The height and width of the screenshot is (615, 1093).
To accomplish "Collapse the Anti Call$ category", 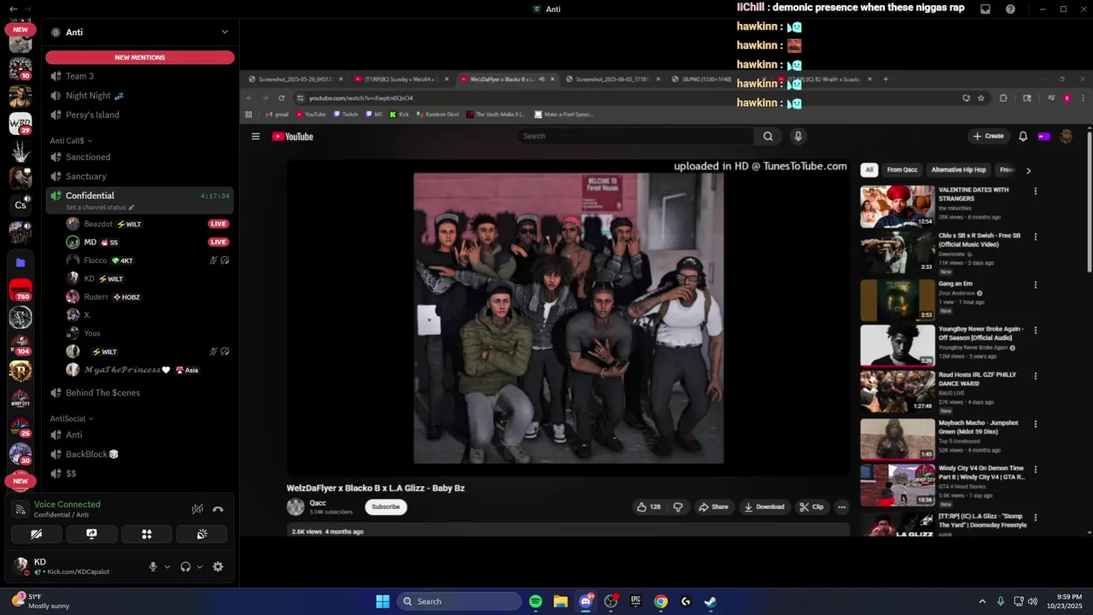I will click(71, 140).
